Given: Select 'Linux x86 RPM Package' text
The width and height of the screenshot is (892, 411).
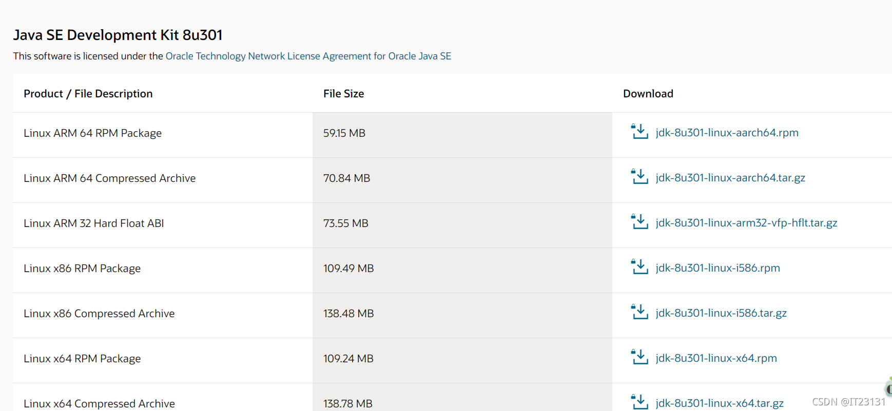Looking at the screenshot, I should 82,269.
